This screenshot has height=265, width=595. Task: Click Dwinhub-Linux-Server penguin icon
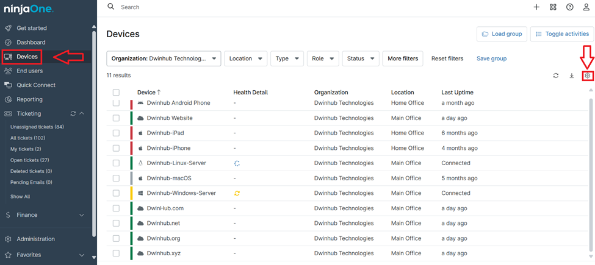[x=141, y=163]
